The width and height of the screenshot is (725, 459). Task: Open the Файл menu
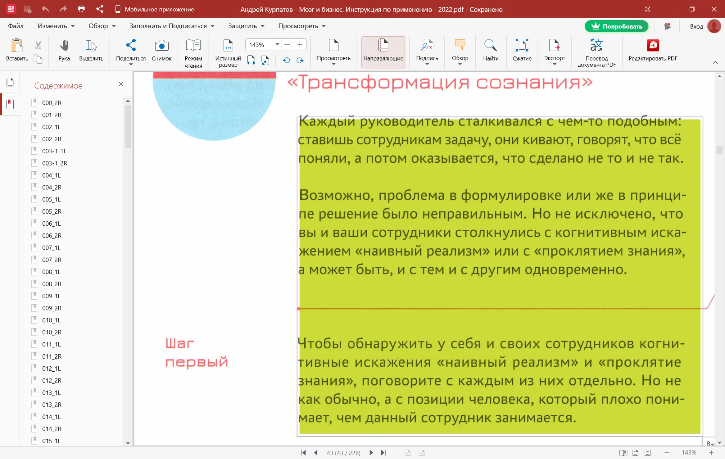(x=16, y=26)
